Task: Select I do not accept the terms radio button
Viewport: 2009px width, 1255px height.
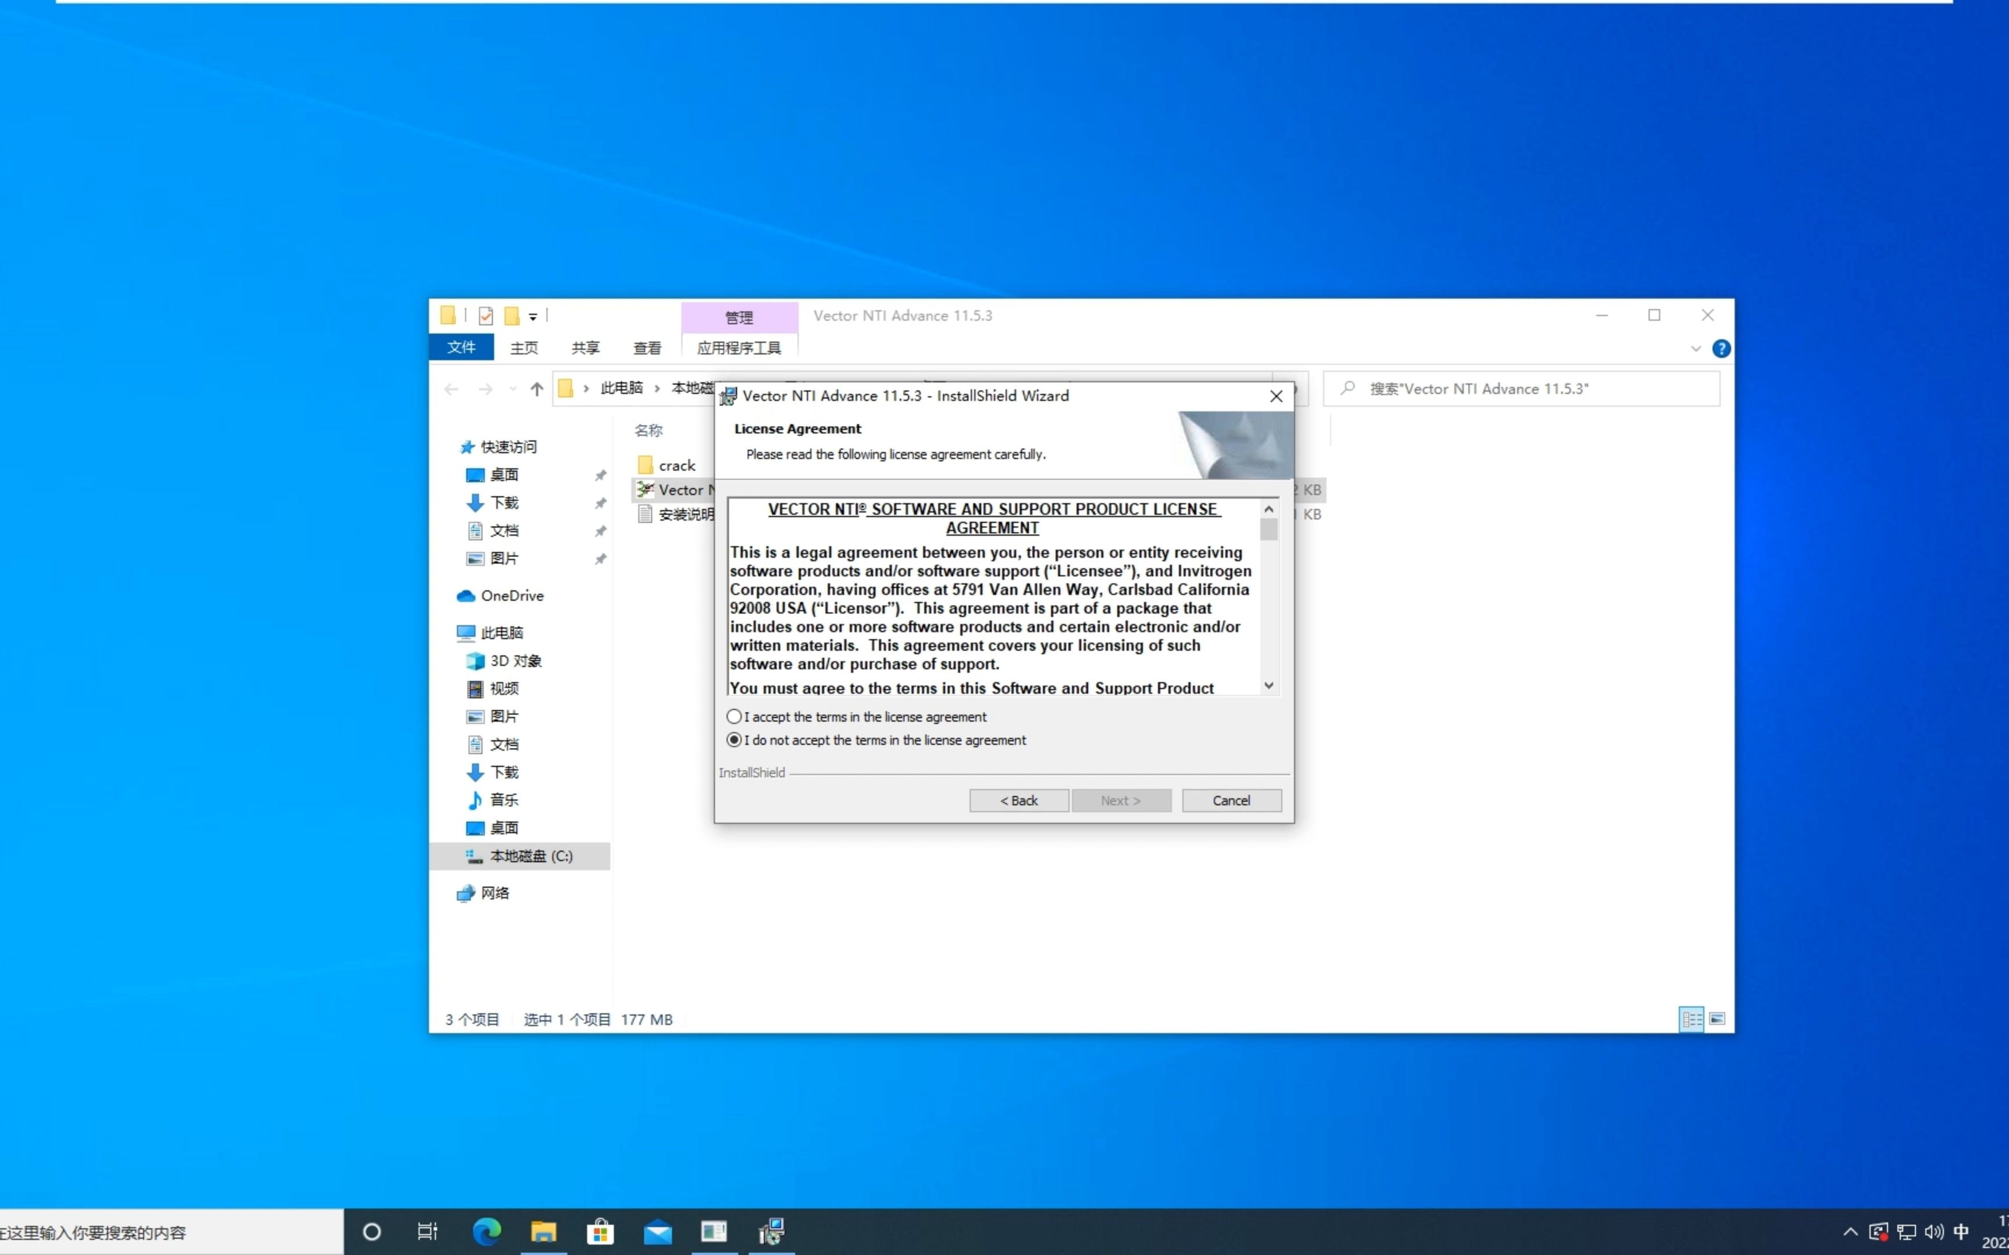Action: click(734, 740)
